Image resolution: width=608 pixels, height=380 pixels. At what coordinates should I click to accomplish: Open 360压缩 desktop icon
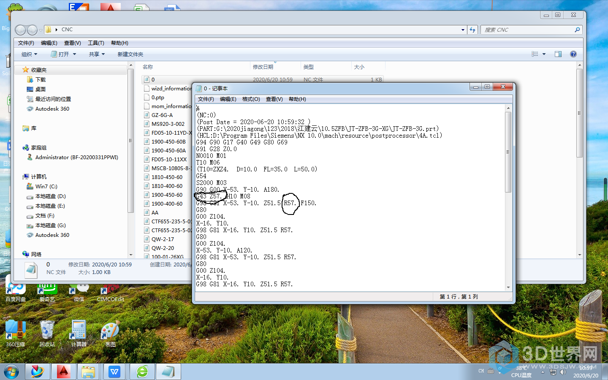[x=16, y=334]
